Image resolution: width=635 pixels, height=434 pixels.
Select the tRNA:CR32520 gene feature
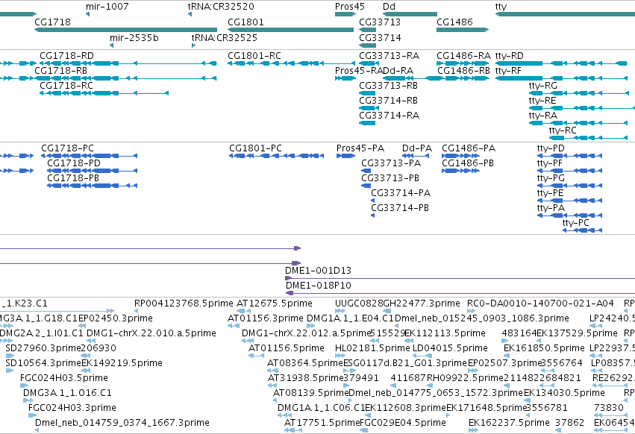(x=190, y=14)
